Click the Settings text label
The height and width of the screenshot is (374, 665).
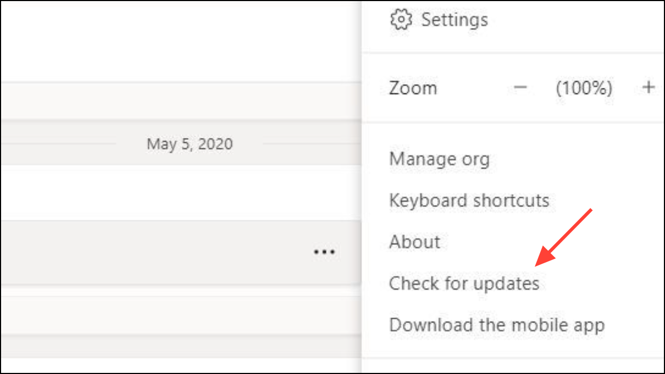(x=454, y=20)
